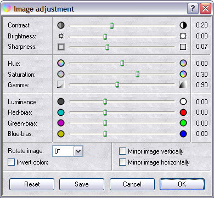Click the blurred square icon for lower Sharpness
Image resolution: width=214 pixels, height=198 pixels.
pos(61,47)
